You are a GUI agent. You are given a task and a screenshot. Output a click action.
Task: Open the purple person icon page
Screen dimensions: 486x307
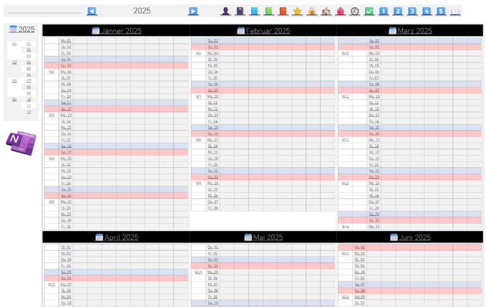(226, 11)
